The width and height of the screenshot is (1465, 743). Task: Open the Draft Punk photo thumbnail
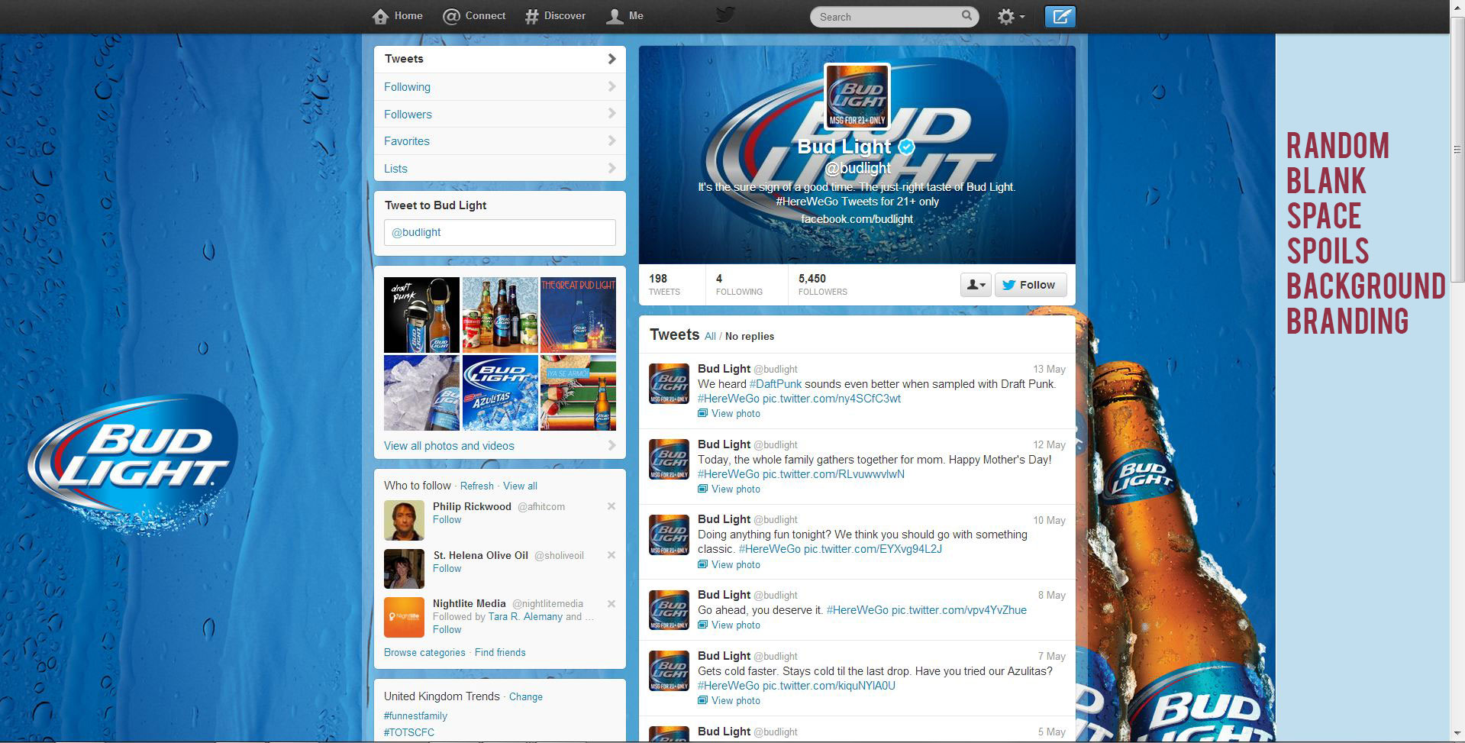[x=421, y=315]
